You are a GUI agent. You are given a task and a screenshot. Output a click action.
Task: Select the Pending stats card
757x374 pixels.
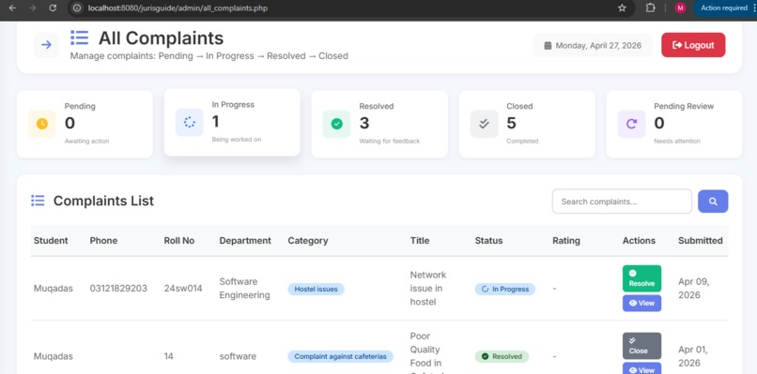pyautogui.click(x=85, y=124)
